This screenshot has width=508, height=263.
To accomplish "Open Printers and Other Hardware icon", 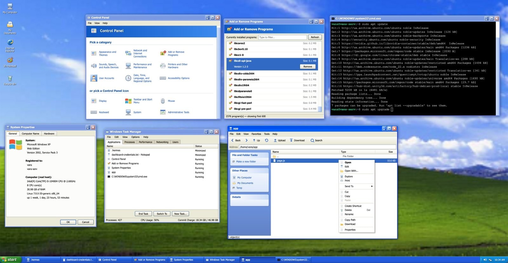I will pos(163,66).
